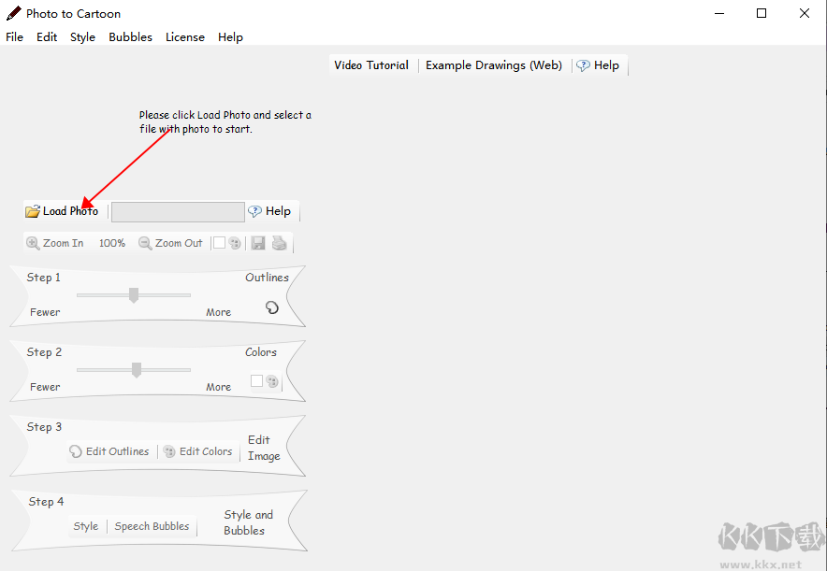Click the Edit Outlines button
The height and width of the screenshot is (571, 827).
[109, 451]
